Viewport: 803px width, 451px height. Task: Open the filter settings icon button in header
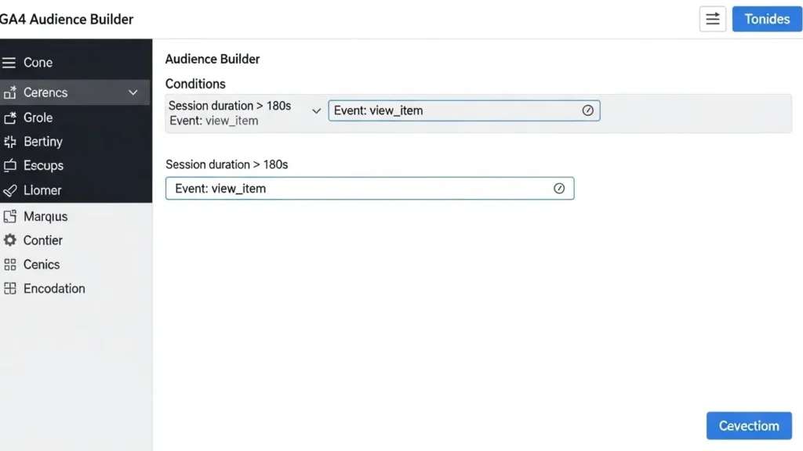[x=712, y=20]
